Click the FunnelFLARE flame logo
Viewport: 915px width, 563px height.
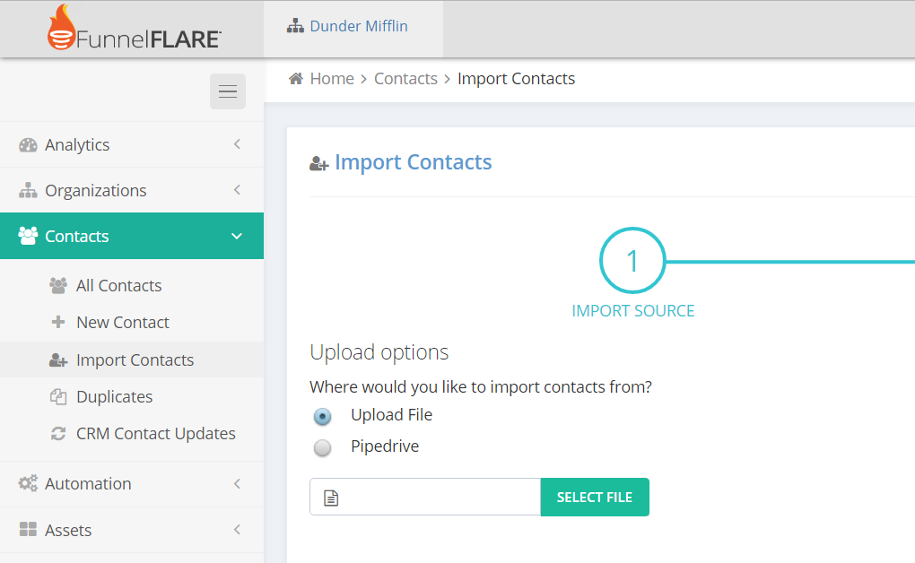point(61,27)
